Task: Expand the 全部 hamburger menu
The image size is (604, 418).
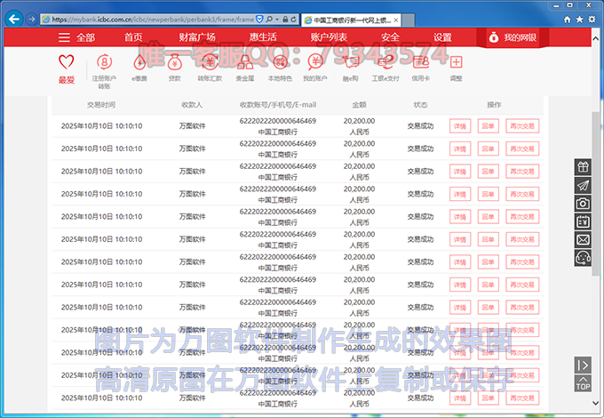Action: coord(76,37)
